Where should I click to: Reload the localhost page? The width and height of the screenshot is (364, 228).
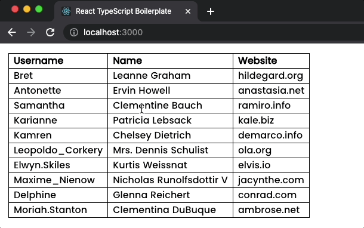coord(50,32)
